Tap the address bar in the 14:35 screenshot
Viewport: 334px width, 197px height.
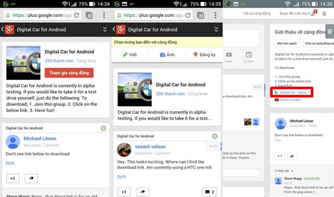[153, 15]
